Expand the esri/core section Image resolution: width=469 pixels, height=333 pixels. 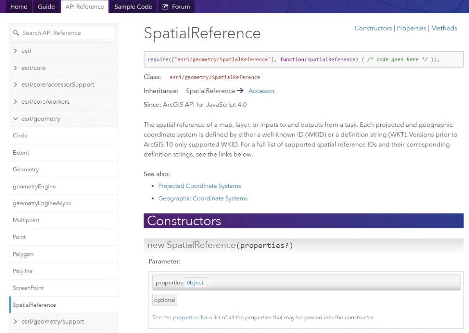click(x=16, y=68)
